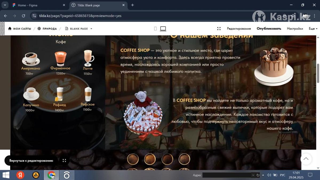
Task: Click the 1350тг price text
Action: (61, 74)
